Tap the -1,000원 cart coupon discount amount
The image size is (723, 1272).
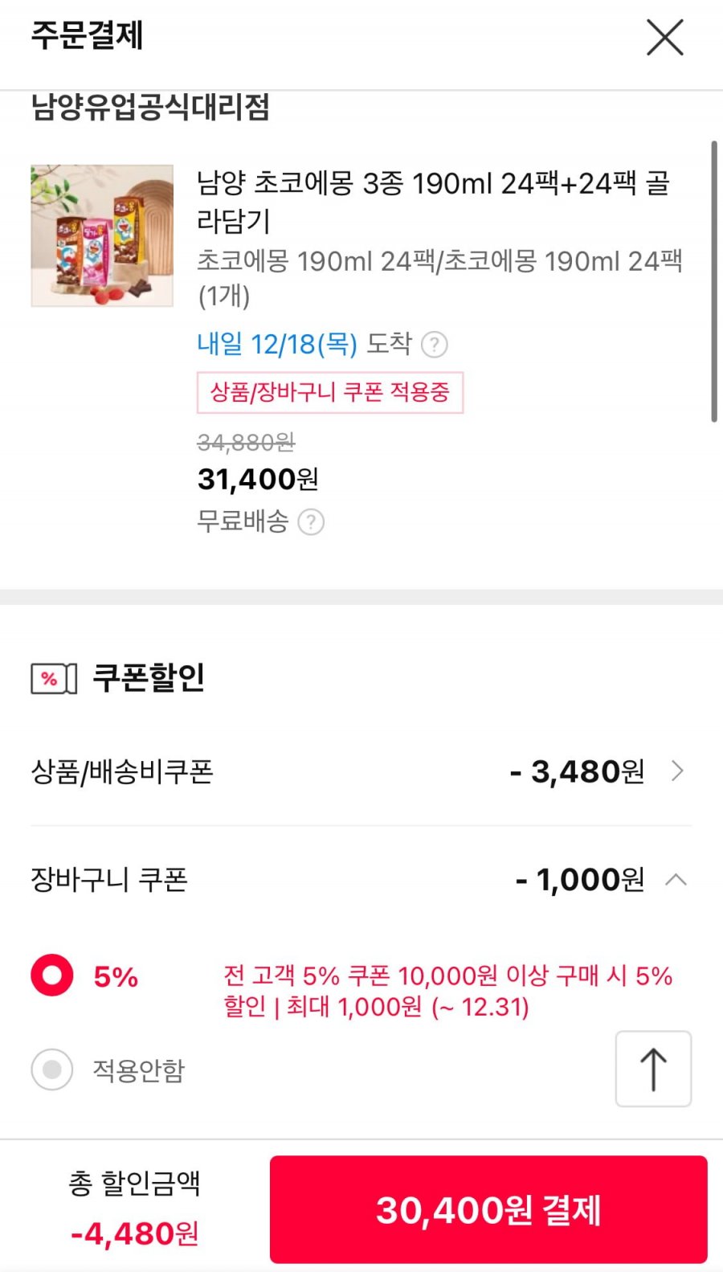click(579, 879)
